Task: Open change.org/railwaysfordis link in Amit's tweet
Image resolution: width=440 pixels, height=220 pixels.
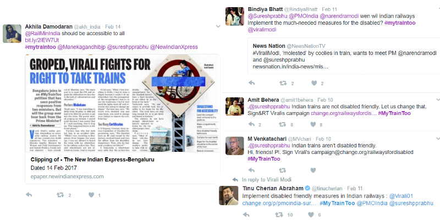Action: pos(343,113)
